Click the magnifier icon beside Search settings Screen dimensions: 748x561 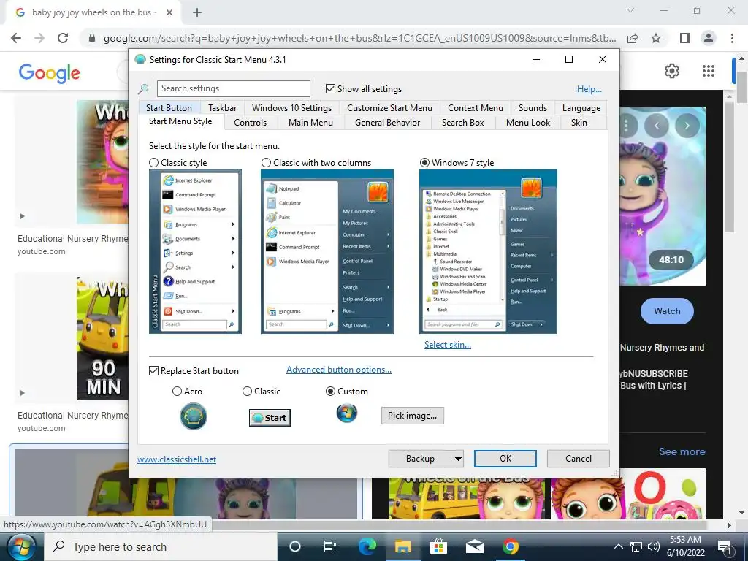pos(143,88)
